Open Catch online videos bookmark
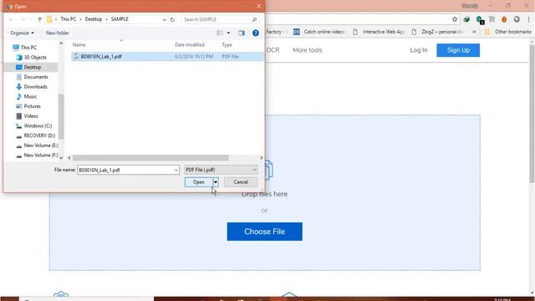535x301 pixels. pos(319,32)
